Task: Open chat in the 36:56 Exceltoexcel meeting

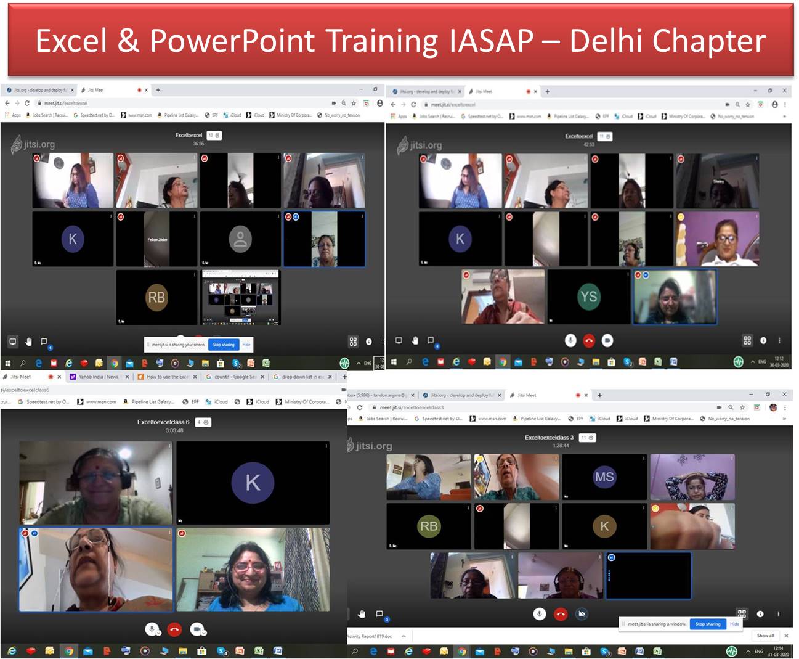Action: (x=44, y=341)
